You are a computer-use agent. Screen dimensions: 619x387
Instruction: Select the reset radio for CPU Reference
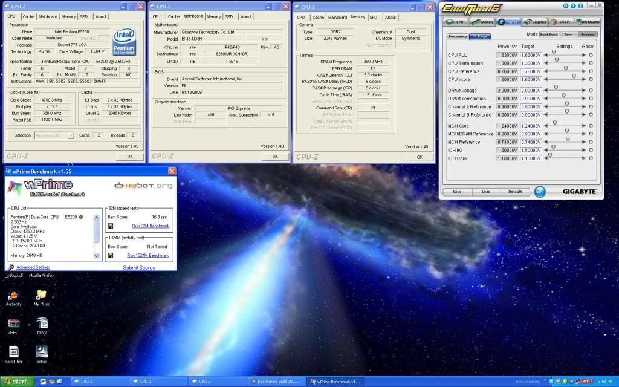pyautogui.click(x=591, y=71)
